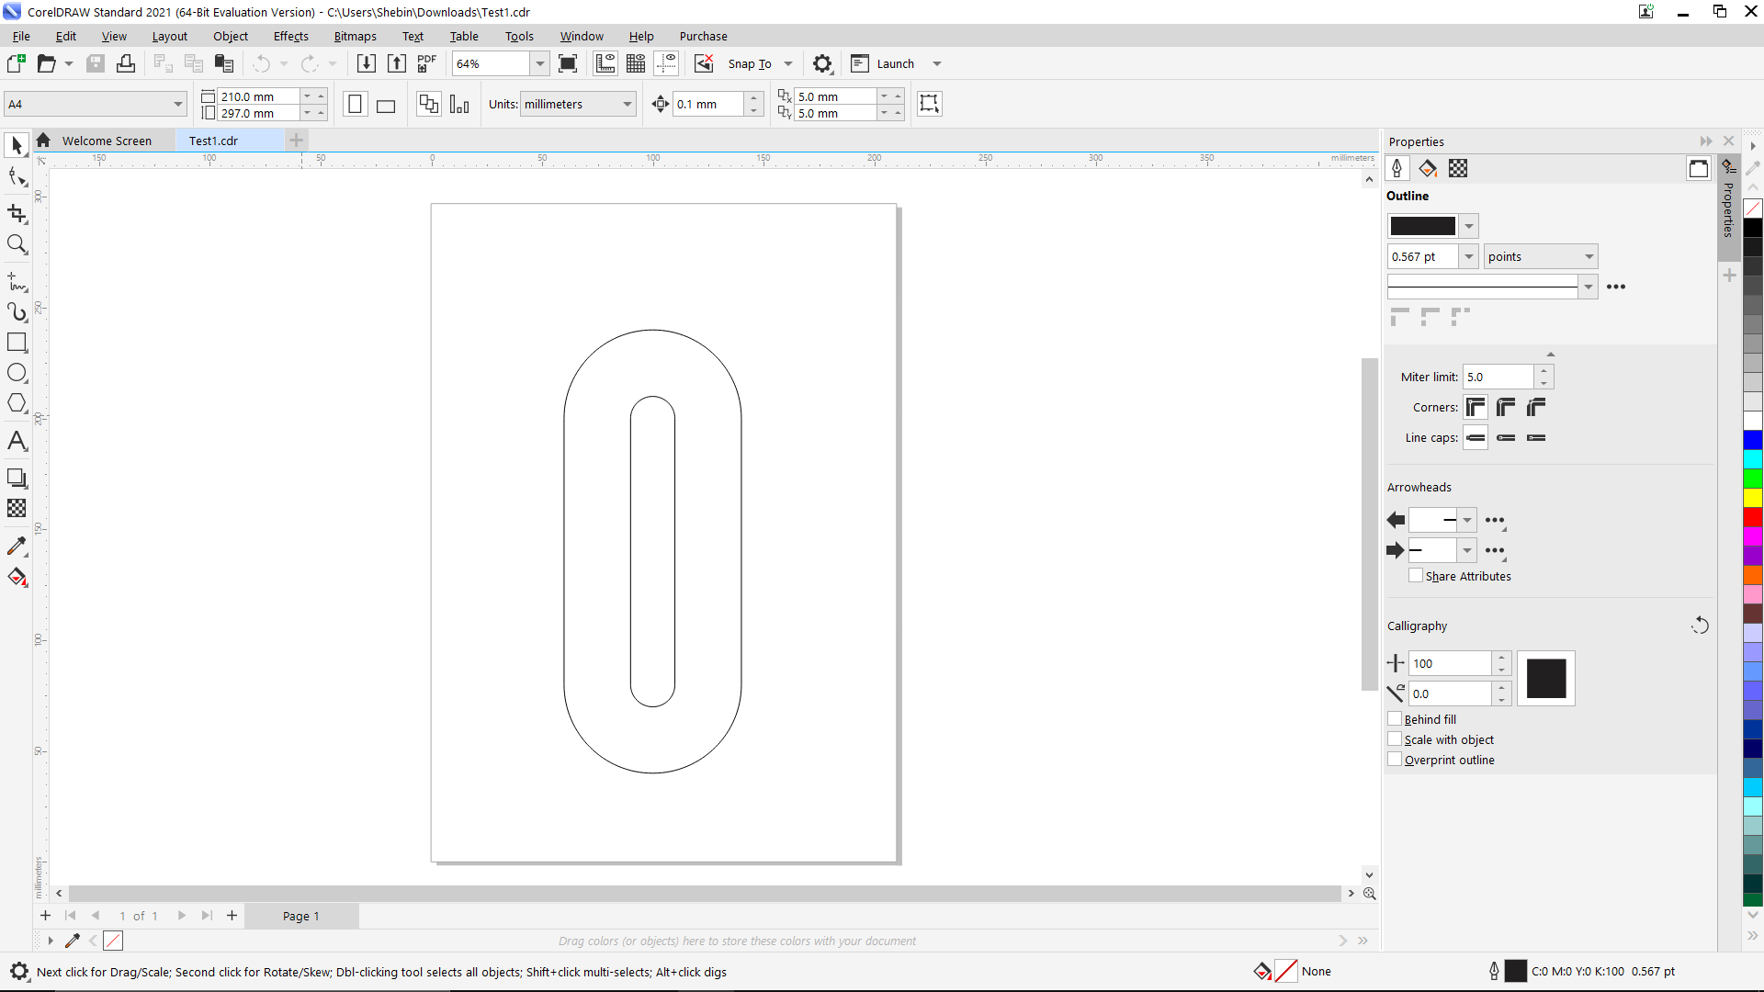Open the outline weight units dropdown
The image size is (1764, 992).
point(1589,257)
